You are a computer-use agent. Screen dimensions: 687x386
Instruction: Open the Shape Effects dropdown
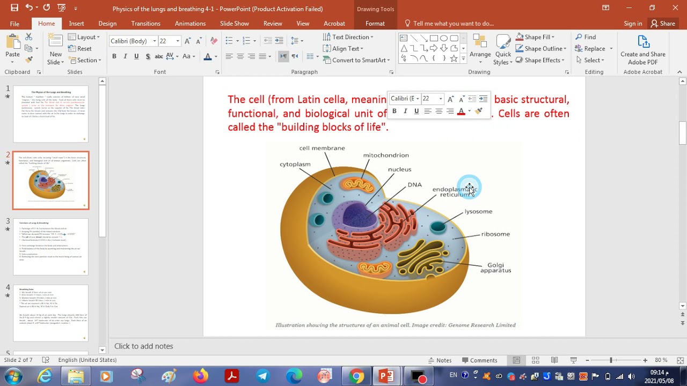pyautogui.click(x=540, y=60)
